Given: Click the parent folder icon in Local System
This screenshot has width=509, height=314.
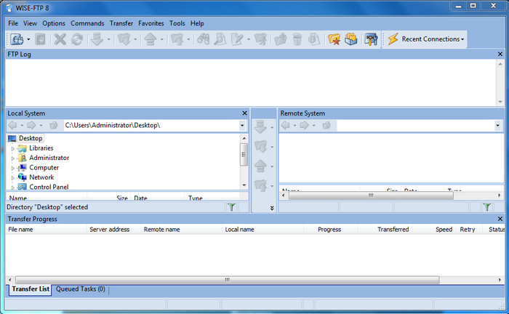Looking at the screenshot, I should (x=53, y=126).
